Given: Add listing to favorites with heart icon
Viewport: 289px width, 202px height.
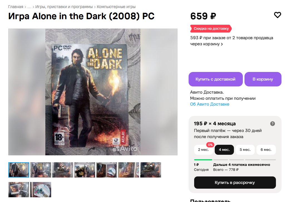Looking at the screenshot, I should [277, 15].
